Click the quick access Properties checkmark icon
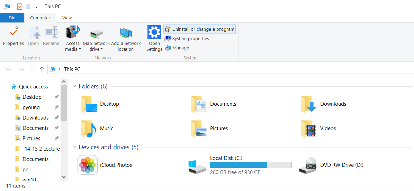Screen dimensions: 414x191 [20, 6]
